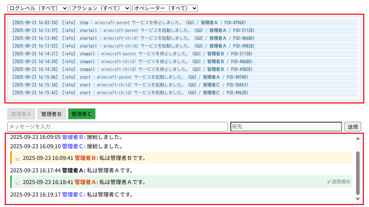Select the stopall minecraft-child2 log row
The width and height of the screenshot is (369, 207).
(184, 69)
